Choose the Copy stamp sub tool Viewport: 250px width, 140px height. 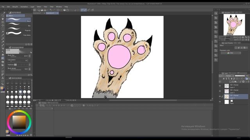tap(18, 34)
